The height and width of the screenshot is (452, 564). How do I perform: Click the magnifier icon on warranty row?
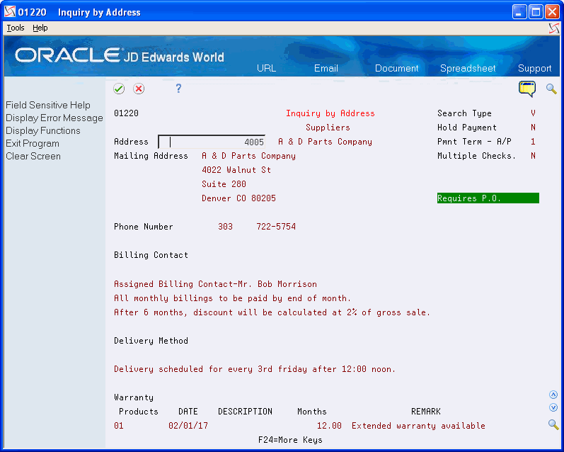[x=553, y=424]
